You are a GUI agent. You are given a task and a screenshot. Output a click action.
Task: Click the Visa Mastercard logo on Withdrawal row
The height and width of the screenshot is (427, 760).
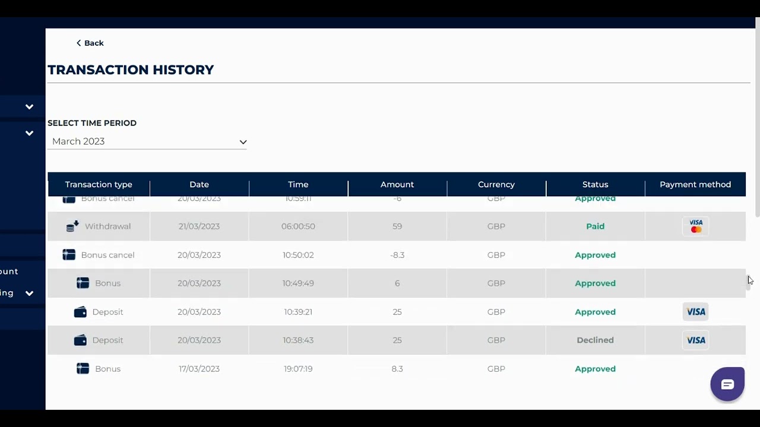coord(696,226)
